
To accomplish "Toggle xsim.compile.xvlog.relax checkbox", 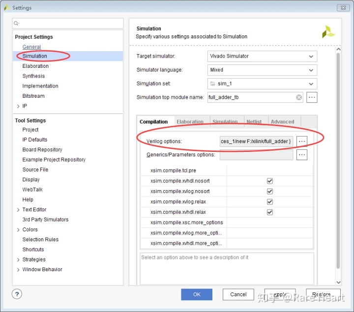I will pyautogui.click(x=270, y=201).
